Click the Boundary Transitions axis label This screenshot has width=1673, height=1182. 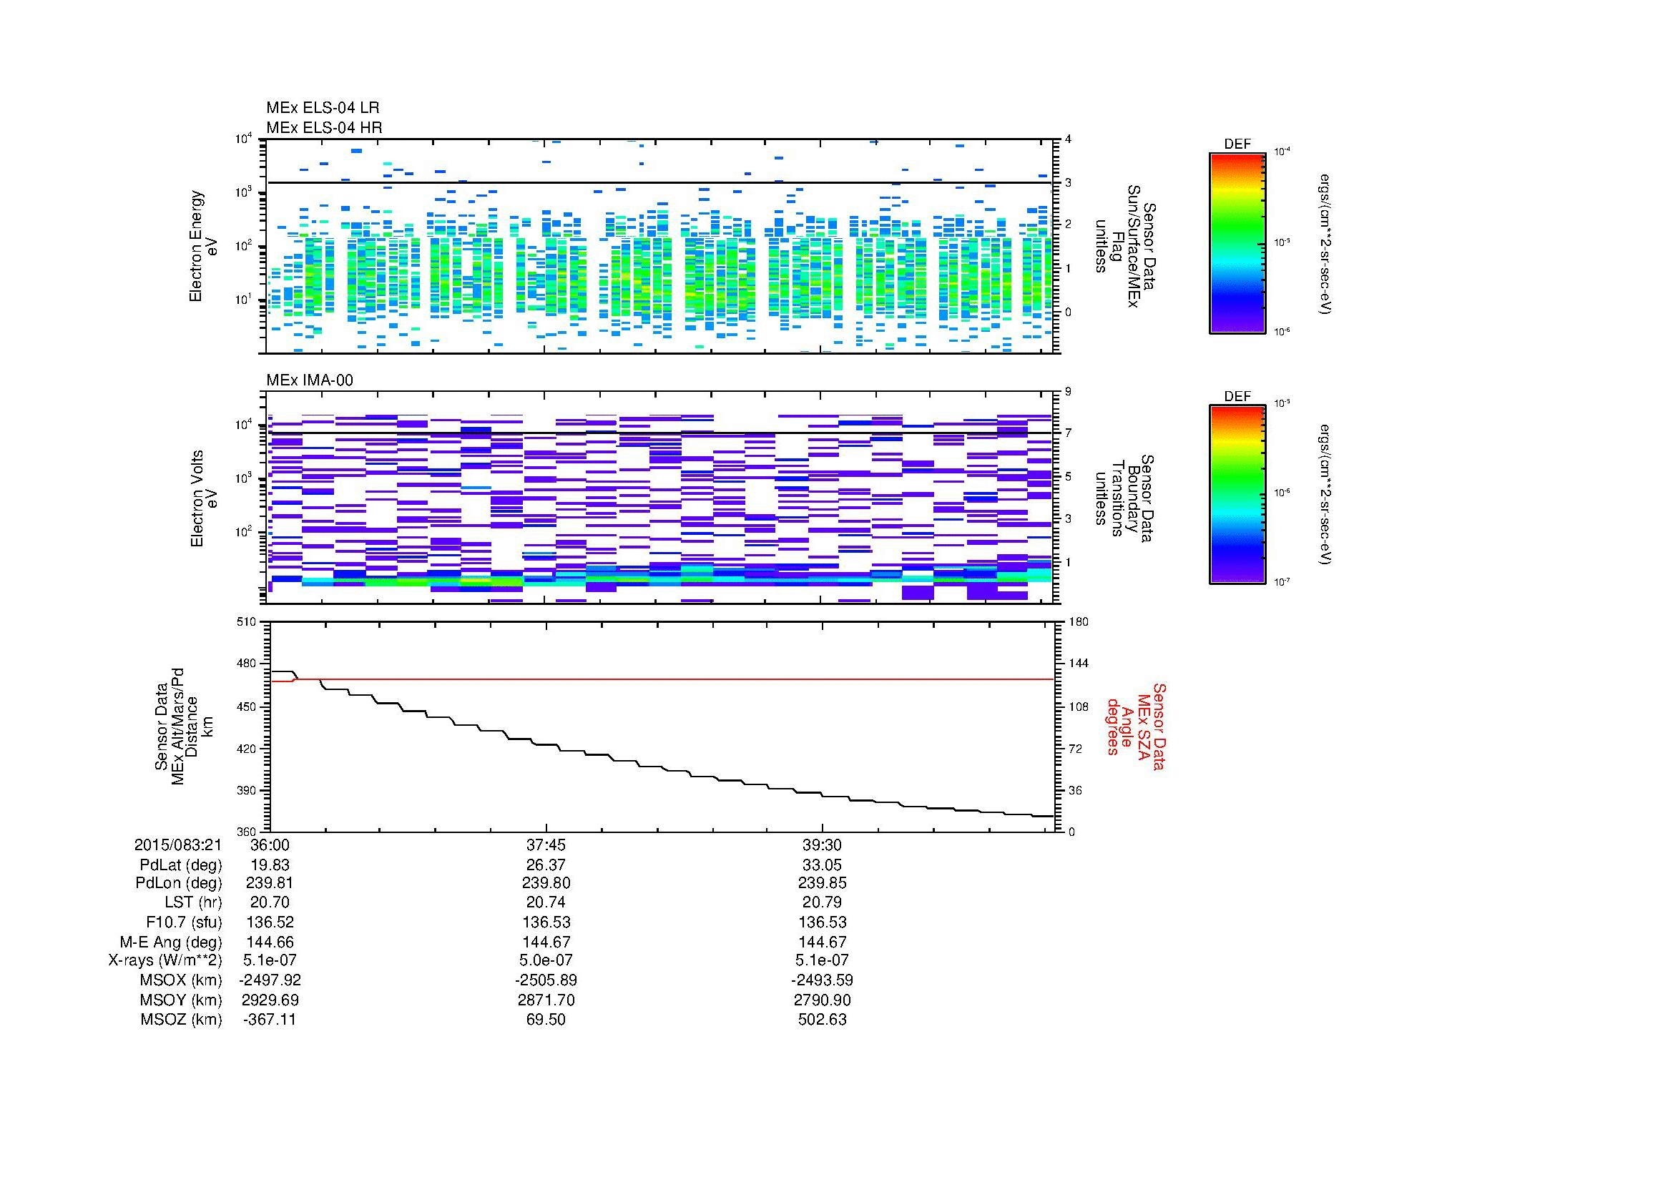click(x=1126, y=500)
